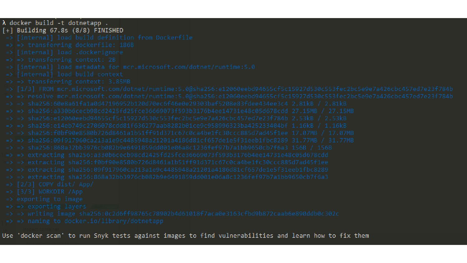
Task: Click the '[internal] load .dockerignore' line
Action: point(64,52)
